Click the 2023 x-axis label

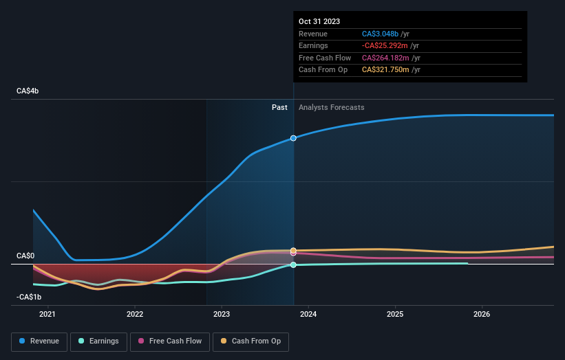point(221,315)
